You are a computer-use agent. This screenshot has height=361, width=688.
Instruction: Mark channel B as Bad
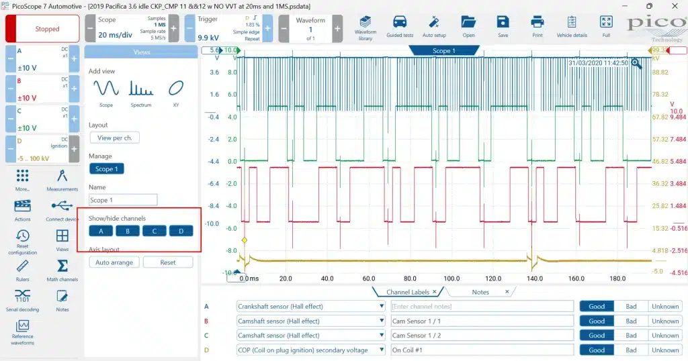point(631,321)
